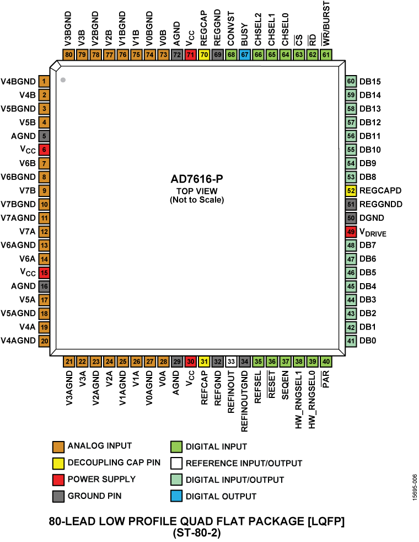Click yellow REGCAPD pin 52
The height and width of the screenshot is (542, 419).
click(351, 190)
